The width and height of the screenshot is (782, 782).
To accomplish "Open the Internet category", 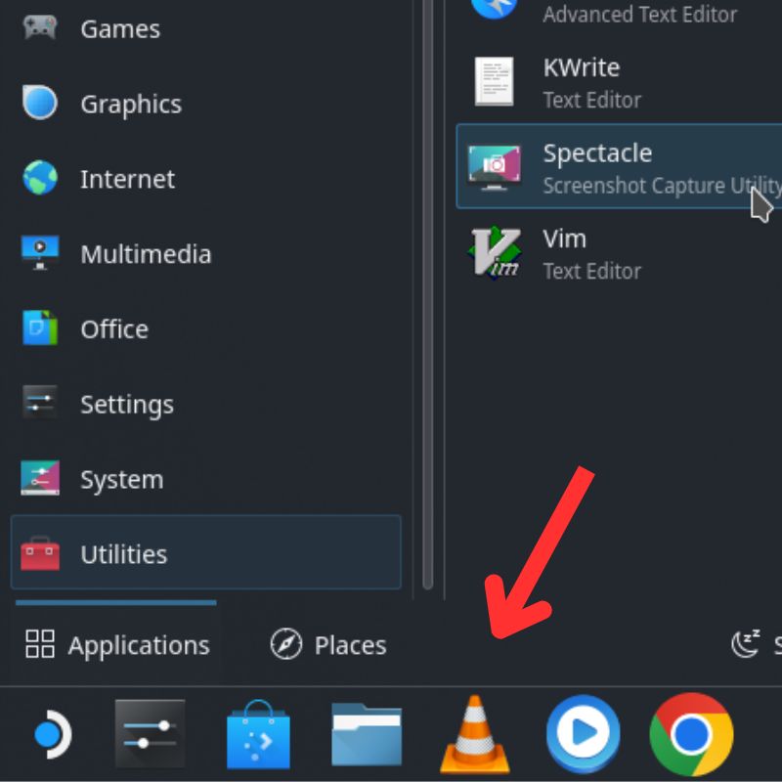I will (x=205, y=179).
